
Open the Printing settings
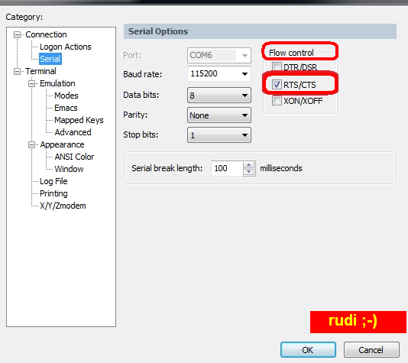[x=53, y=193]
